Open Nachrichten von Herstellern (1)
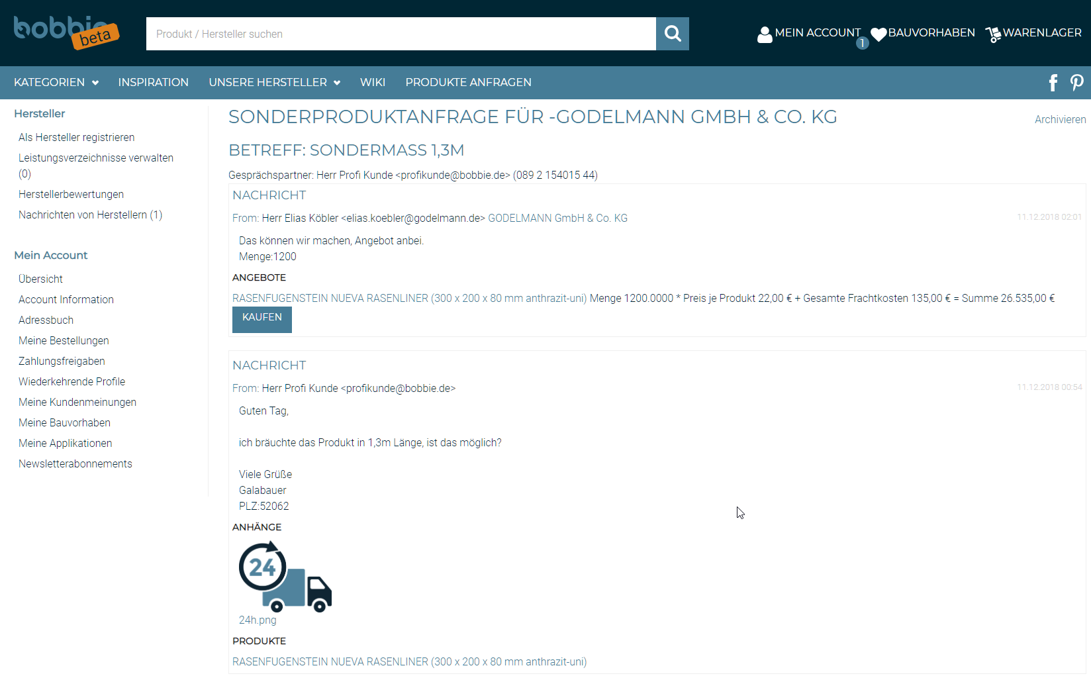This screenshot has width=1091, height=678. (91, 215)
